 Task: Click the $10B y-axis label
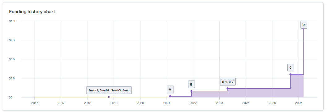(x=13, y=21)
